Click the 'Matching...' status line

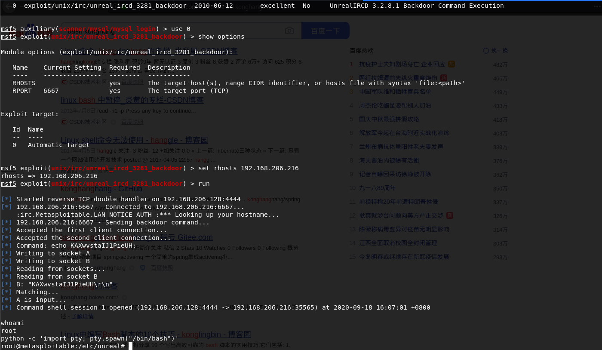[x=30, y=292]
